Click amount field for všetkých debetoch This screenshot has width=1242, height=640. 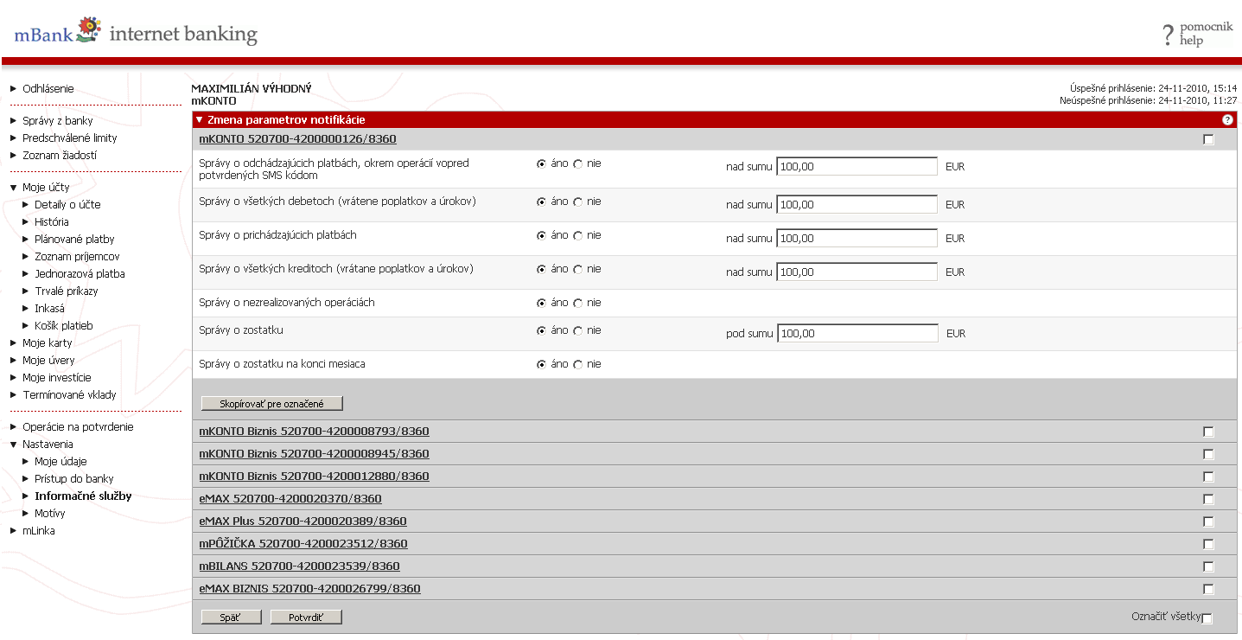(x=857, y=204)
